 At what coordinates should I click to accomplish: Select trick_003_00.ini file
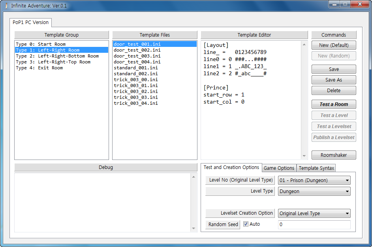pos(155,80)
